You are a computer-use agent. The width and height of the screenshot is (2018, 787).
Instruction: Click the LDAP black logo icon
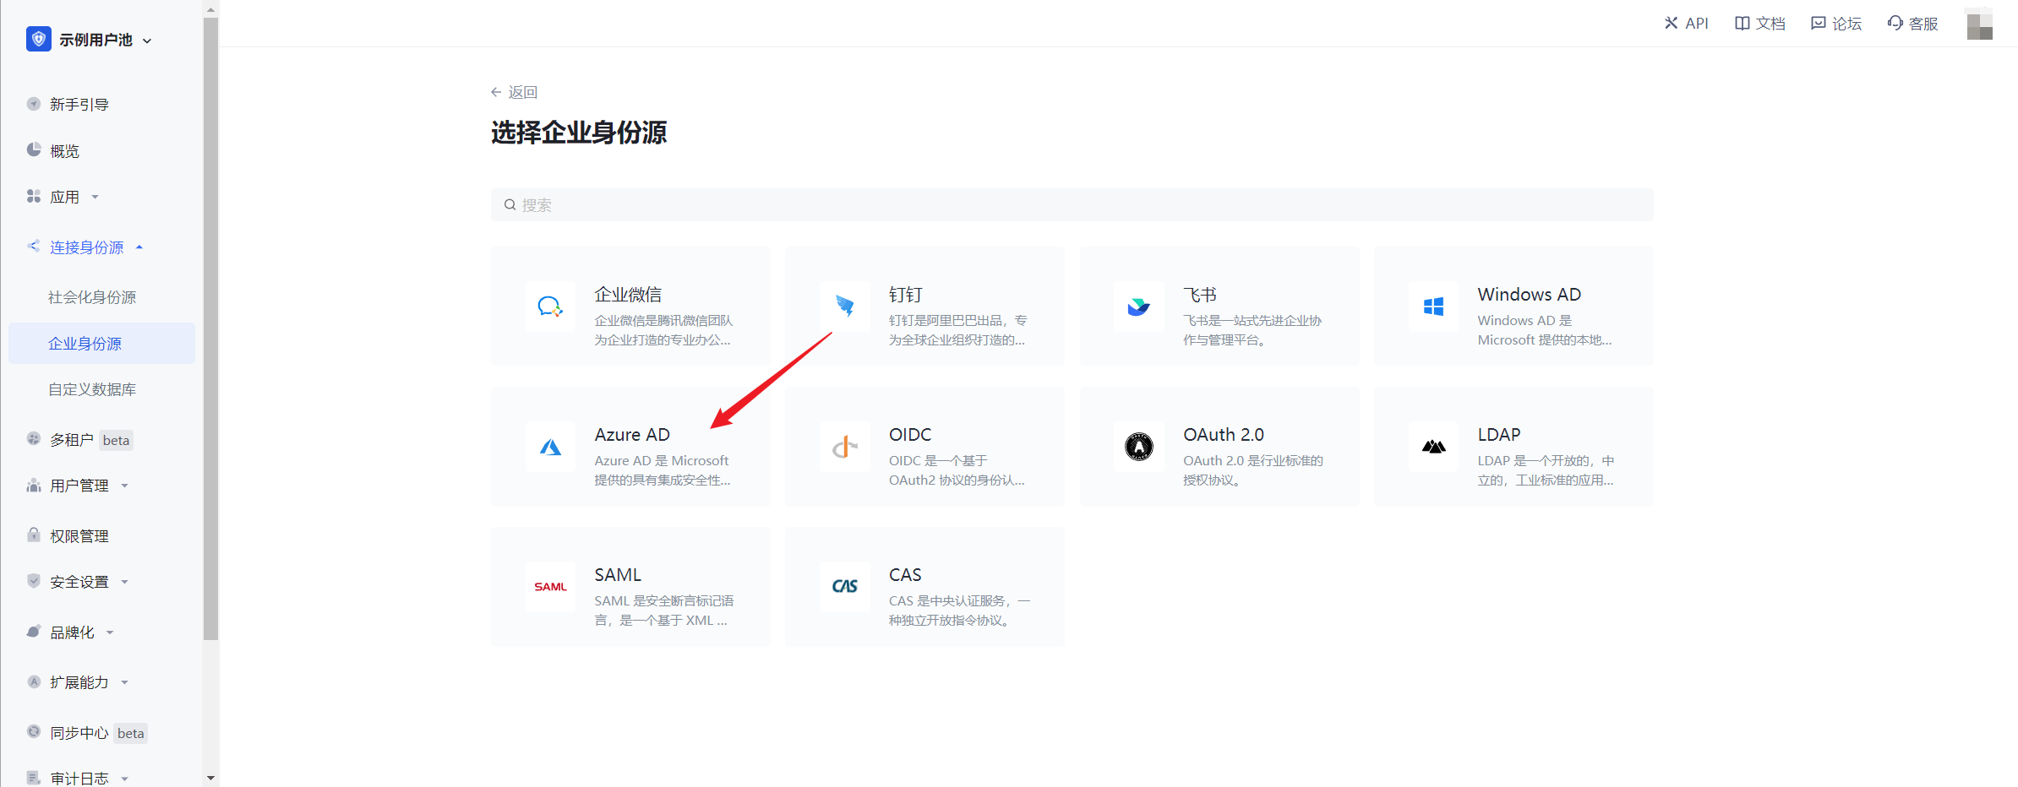click(1433, 447)
